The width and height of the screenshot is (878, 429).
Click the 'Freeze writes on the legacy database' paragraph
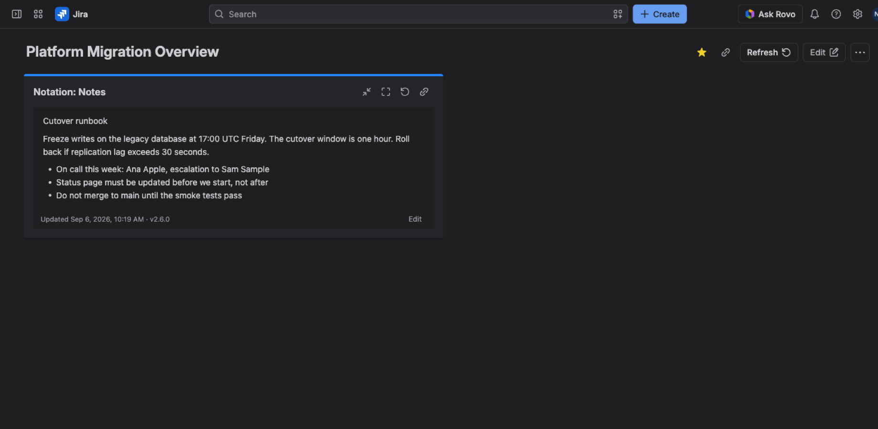(x=226, y=145)
